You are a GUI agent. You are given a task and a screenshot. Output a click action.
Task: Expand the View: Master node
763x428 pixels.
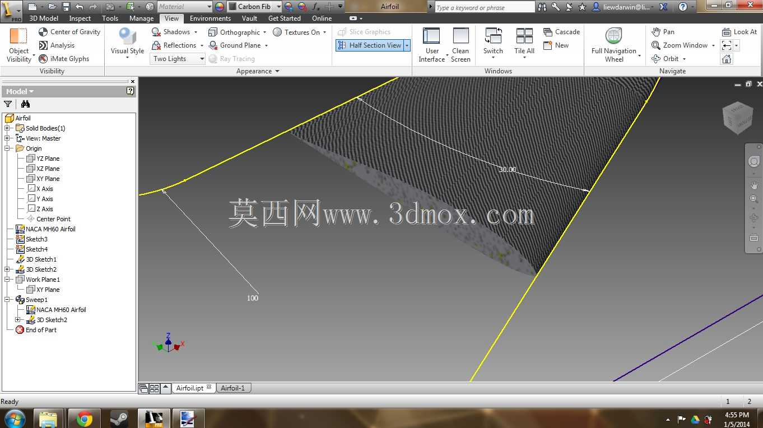point(7,138)
